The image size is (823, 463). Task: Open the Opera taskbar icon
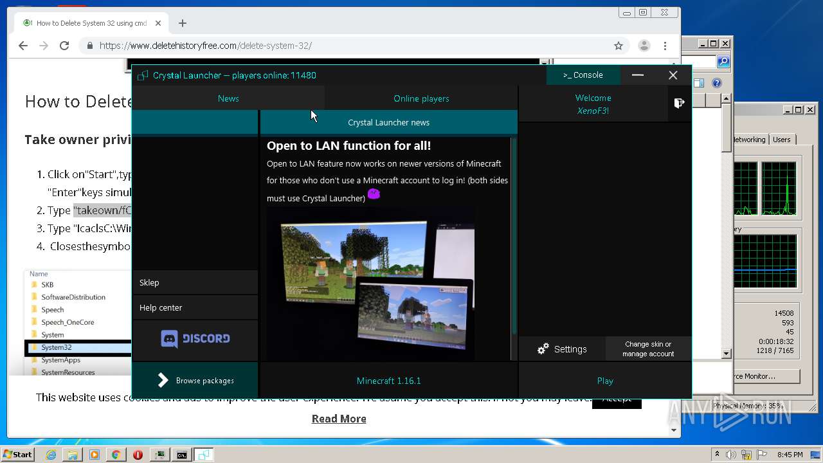point(138,455)
